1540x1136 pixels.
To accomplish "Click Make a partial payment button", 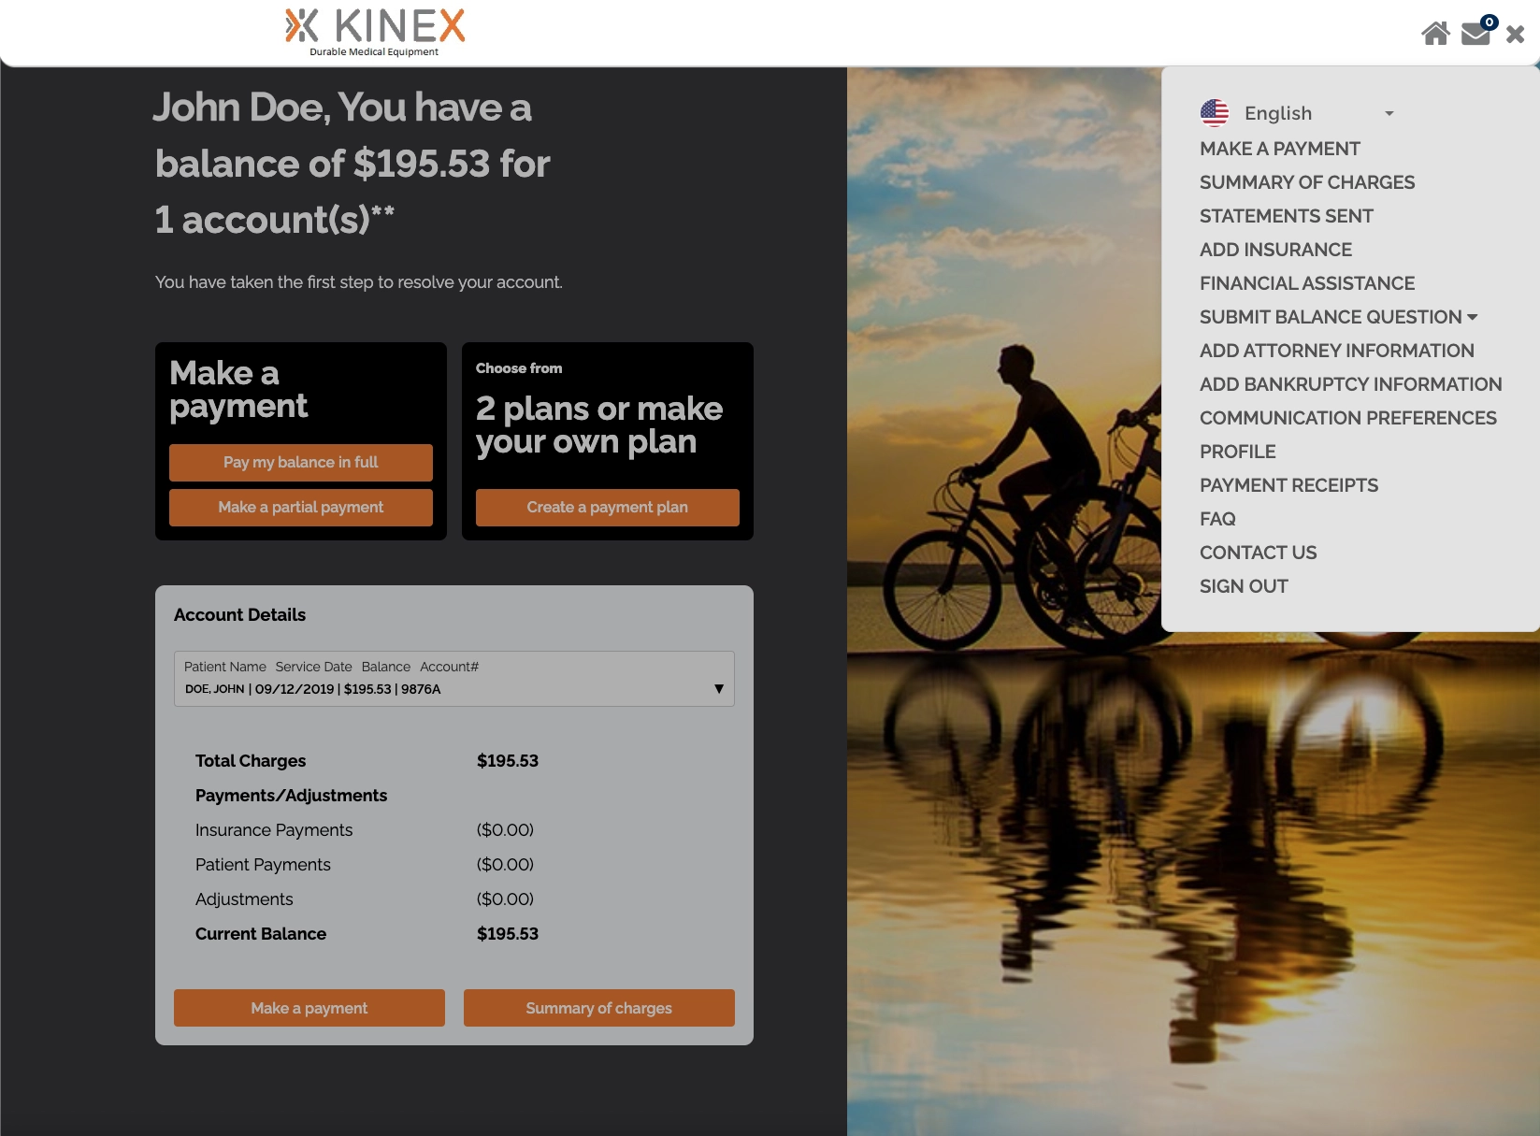I will 301,508.
